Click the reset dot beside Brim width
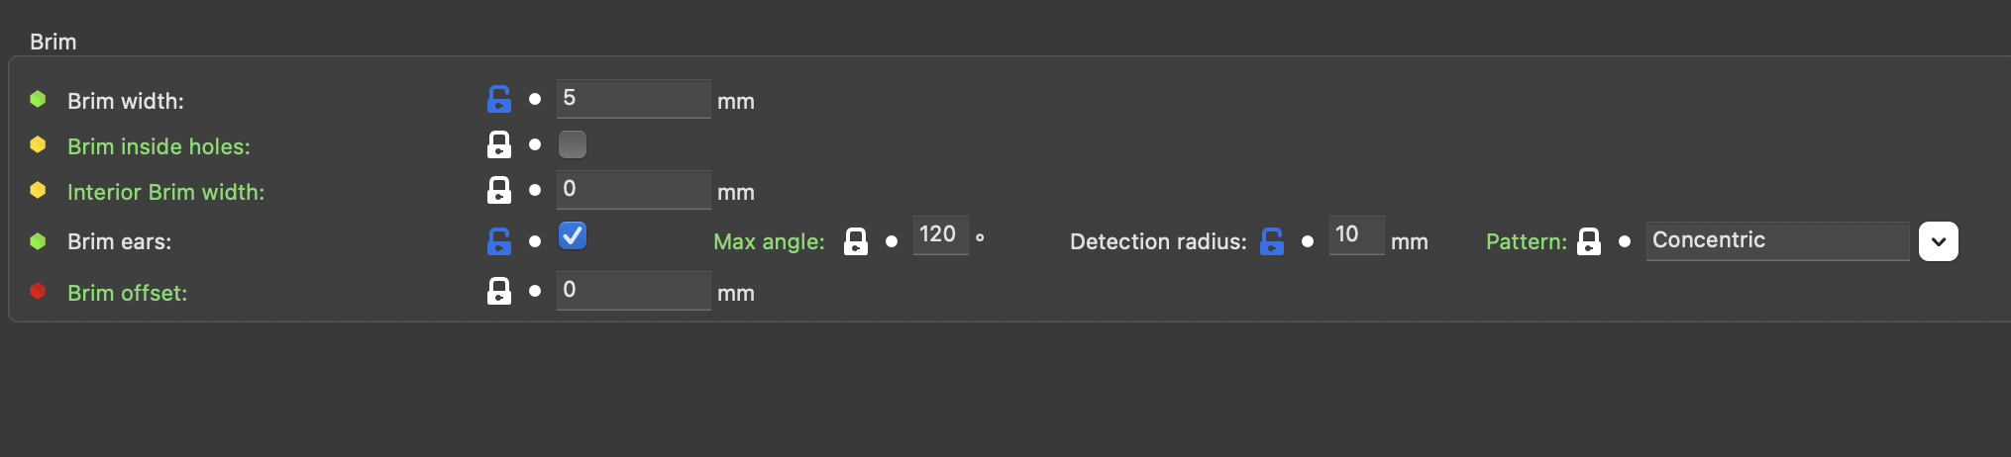2011x457 pixels. [535, 99]
